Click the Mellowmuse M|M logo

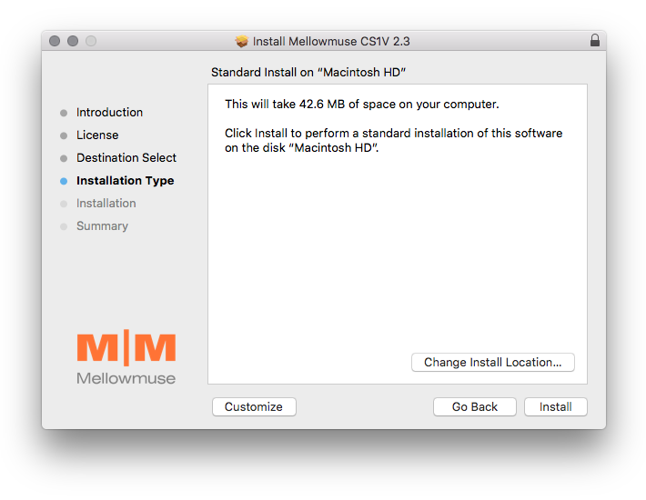pyautogui.click(x=126, y=347)
